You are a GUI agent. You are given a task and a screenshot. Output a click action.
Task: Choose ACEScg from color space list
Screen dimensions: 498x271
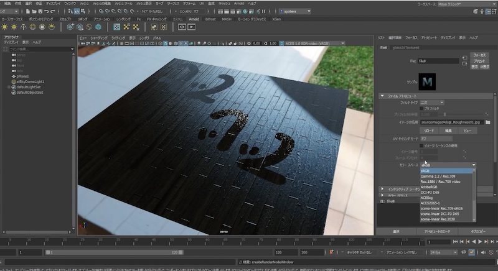430,197
